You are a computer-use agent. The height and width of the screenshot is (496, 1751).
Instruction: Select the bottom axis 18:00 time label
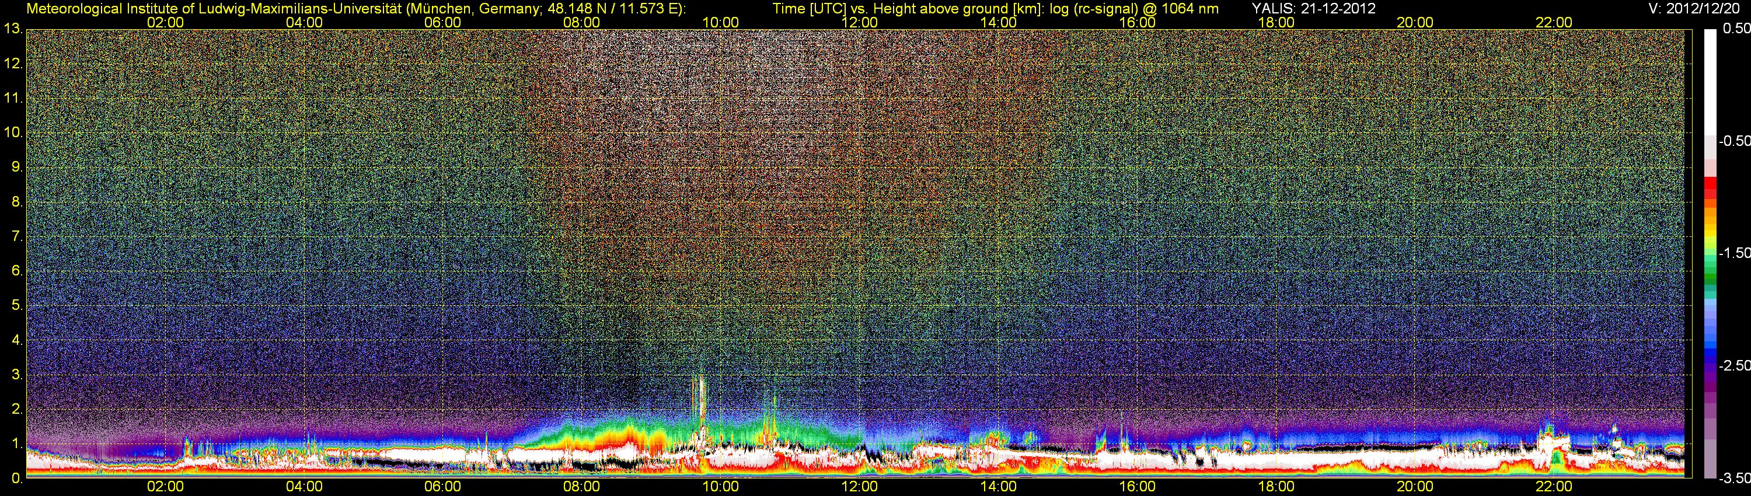point(1276,487)
